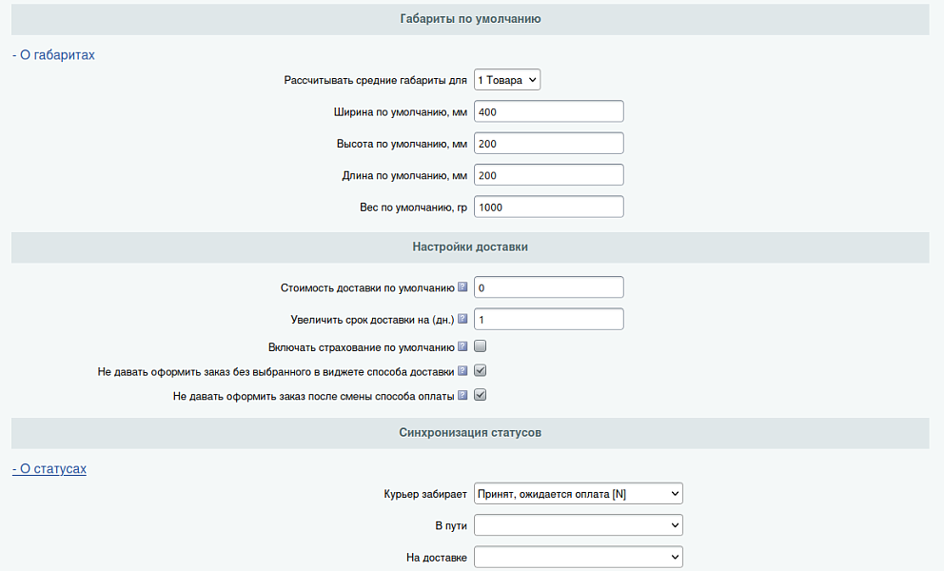Enable insurance by default checkbox

[x=481, y=347]
